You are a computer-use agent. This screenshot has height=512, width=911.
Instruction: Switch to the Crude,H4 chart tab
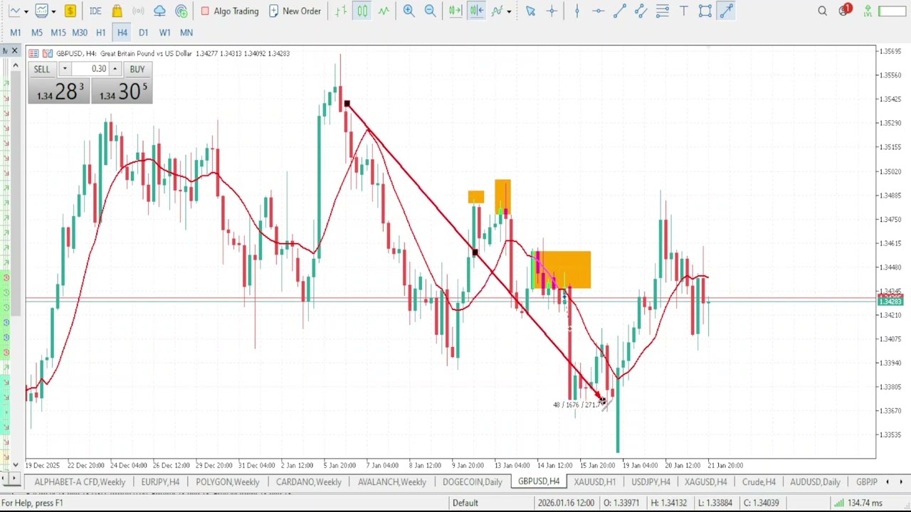coord(759,482)
